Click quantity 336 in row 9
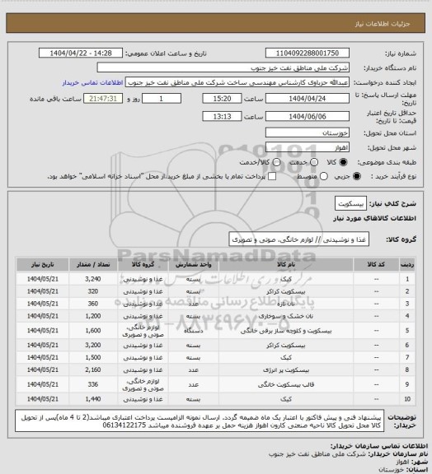Screen dimensions: 432x474 point(93,384)
